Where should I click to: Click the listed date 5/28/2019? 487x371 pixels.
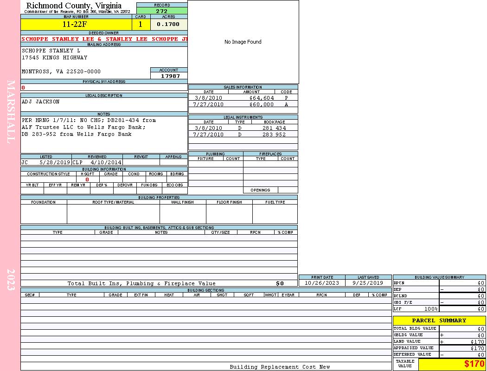pos(54,163)
